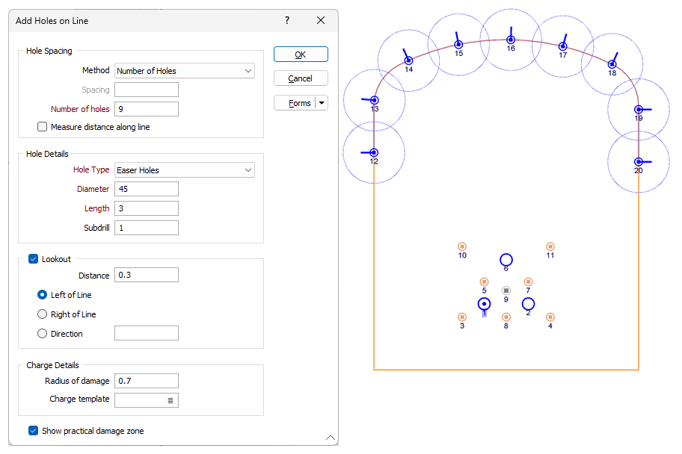Image resolution: width=682 pixels, height=454 pixels.
Task: Open the Hole Type dropdown
Action: click(185, 170)
